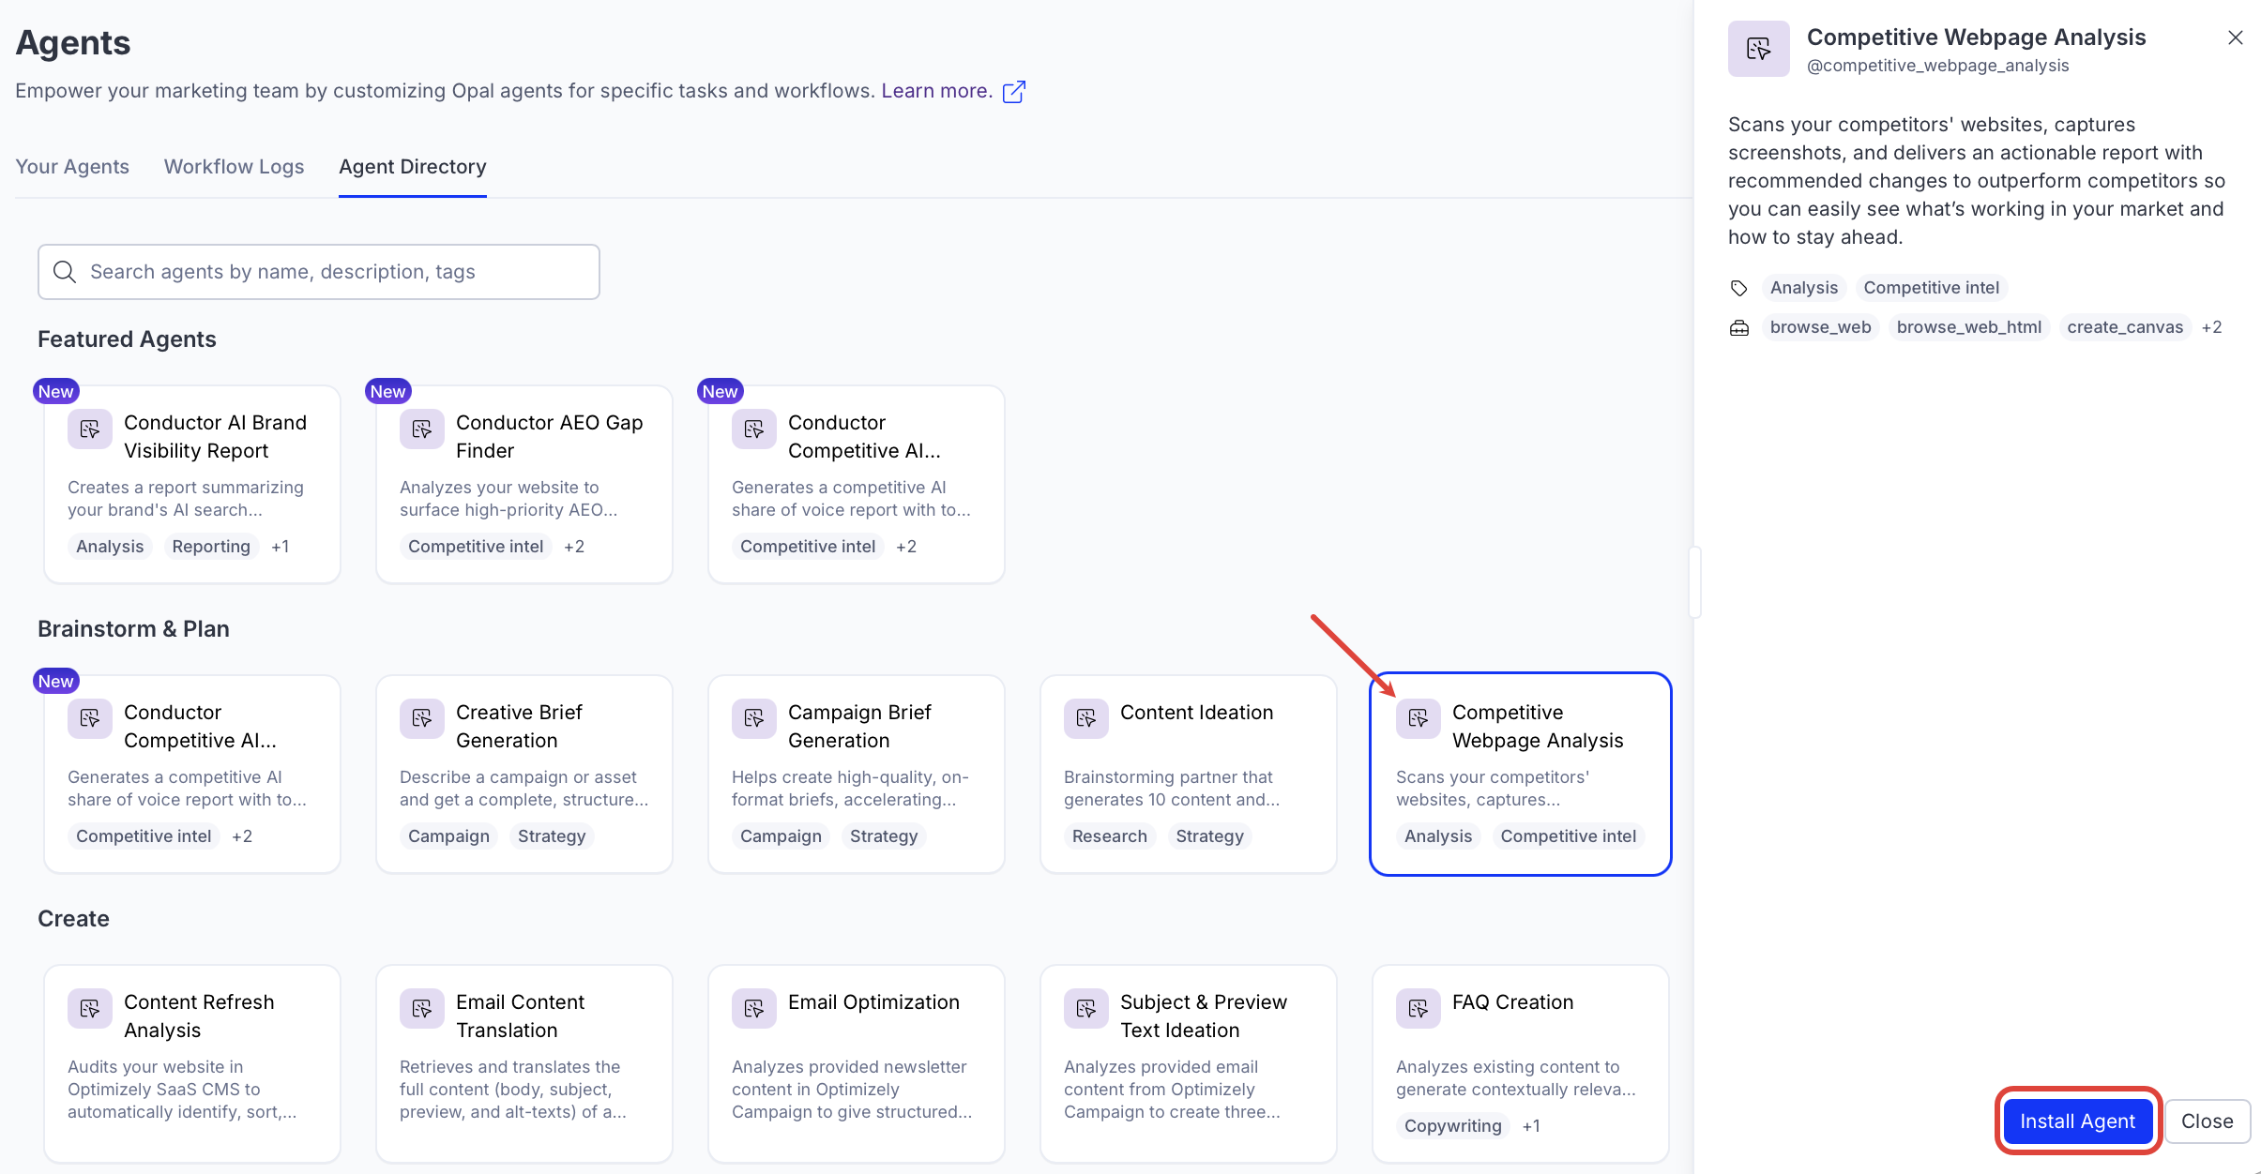2261x1174 pixels.
Task: Close the Competitive Webpage Analysis side panel
Action: [2236, 38]
